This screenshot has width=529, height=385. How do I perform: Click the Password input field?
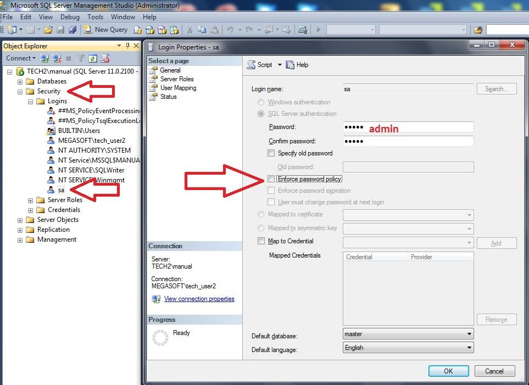click(408, 127)
